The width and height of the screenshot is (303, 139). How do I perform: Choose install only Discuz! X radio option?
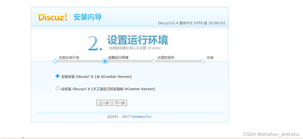click(57, 88)
